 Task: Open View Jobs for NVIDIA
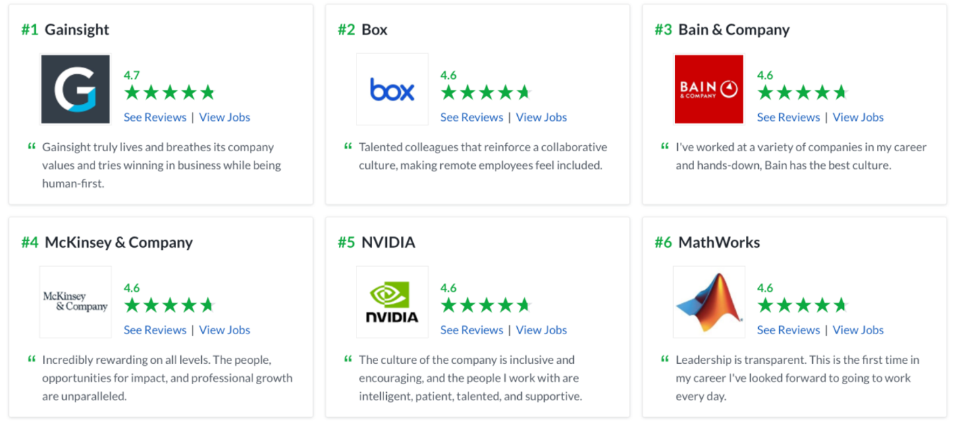click(541, 329)
